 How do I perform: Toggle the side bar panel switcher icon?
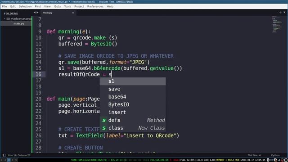coord(4,155)
